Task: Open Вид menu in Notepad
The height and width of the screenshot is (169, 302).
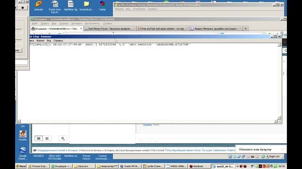Action: click(x=49, y=41)
